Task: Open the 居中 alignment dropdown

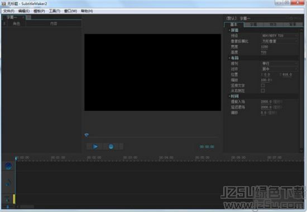Action: [x=280, y=69]
